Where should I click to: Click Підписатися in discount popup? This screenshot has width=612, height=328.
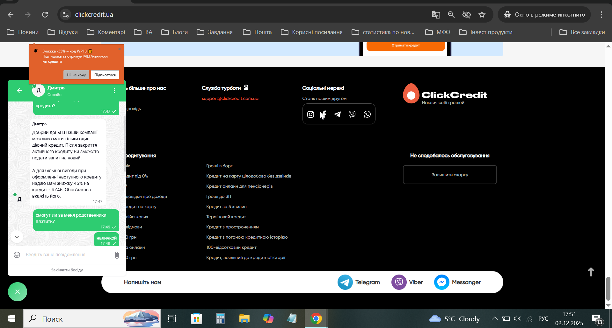[x=105, y=75]
